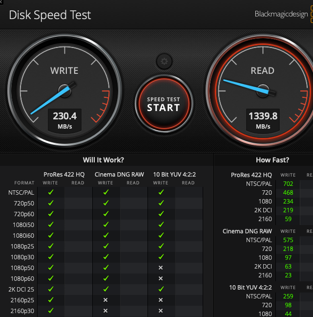
Task: Click the Blackmagicdesign logo
Action: coord(281,14)
